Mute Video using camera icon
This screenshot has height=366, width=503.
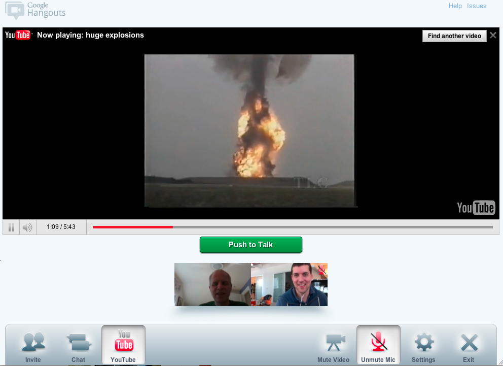pos(333,344)
